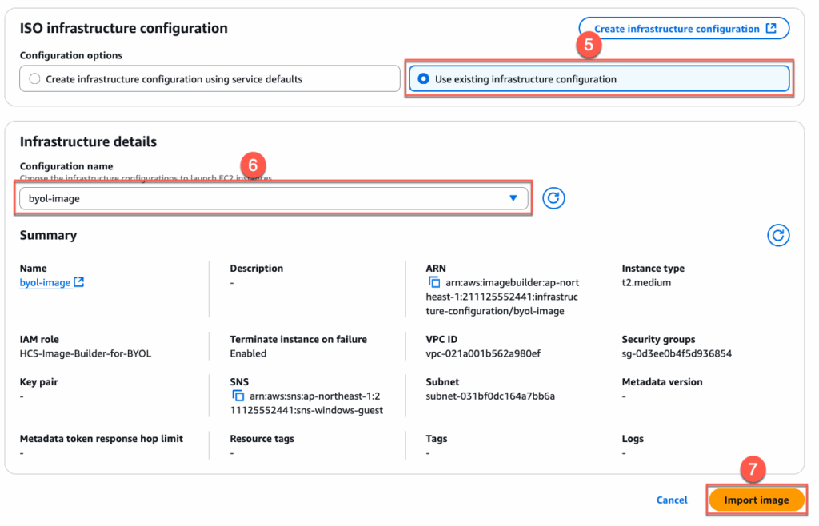The height and width of the screenshot is (526, 819).
Task: Click the red step 6 marker badge
Action: 252,165
